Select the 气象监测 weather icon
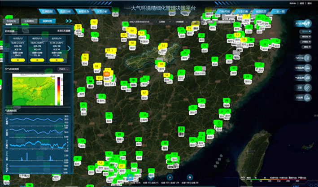The image size is (318, 187). point(308,78)
